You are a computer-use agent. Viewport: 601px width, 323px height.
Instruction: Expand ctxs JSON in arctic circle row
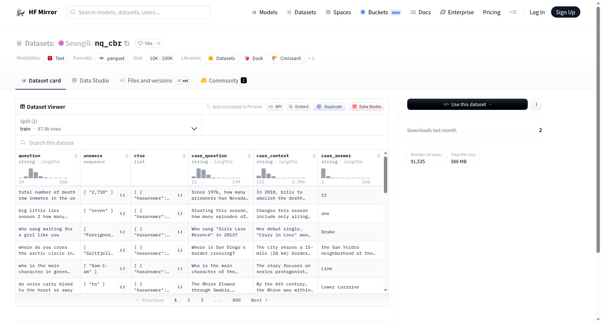pos(180,250)
